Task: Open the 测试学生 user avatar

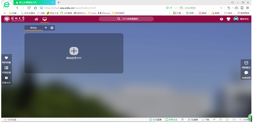Action: click(236, 19)
